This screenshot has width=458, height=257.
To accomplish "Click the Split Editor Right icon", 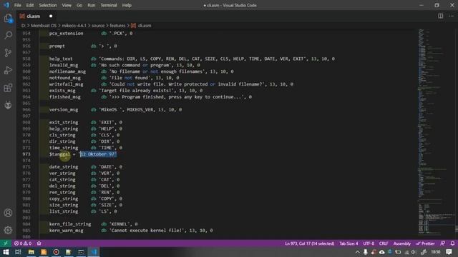I will click(x=441, y=16).
